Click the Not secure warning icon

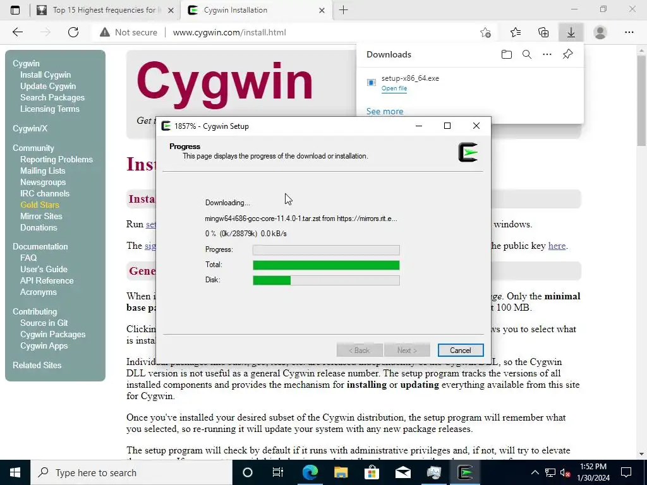point(105,32)
